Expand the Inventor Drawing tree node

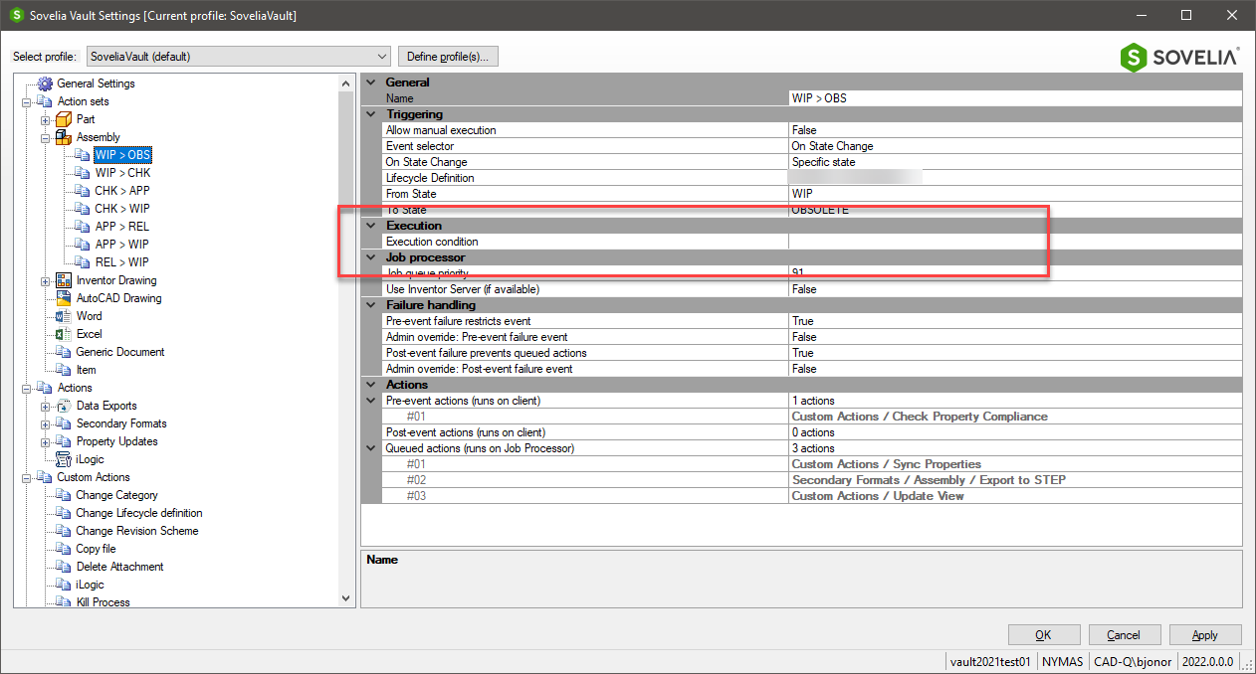pos(45,280)
